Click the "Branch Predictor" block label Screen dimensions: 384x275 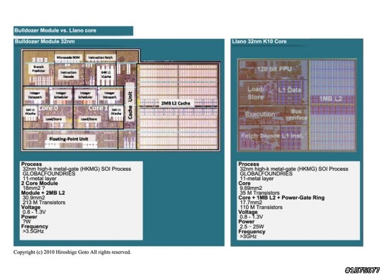tap(38, 69)
